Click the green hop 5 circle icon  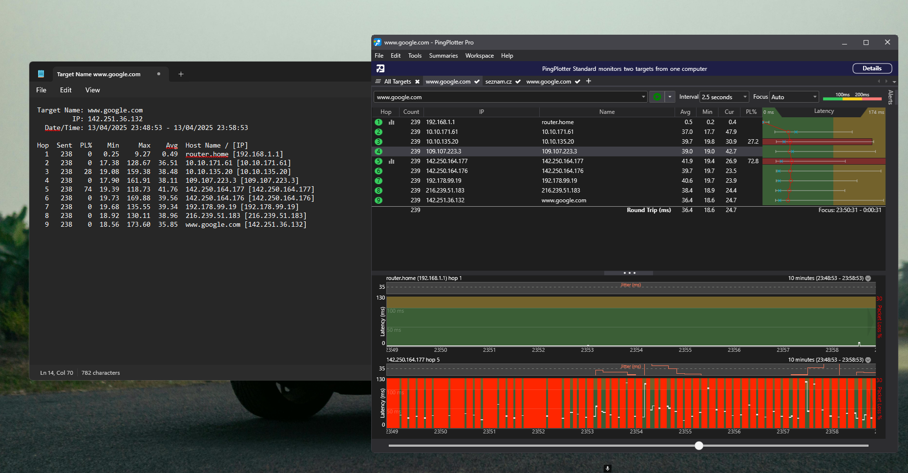[379, 161]
